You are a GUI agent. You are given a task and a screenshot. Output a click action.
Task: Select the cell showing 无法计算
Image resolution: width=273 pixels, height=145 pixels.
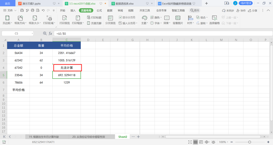point(67,68)
